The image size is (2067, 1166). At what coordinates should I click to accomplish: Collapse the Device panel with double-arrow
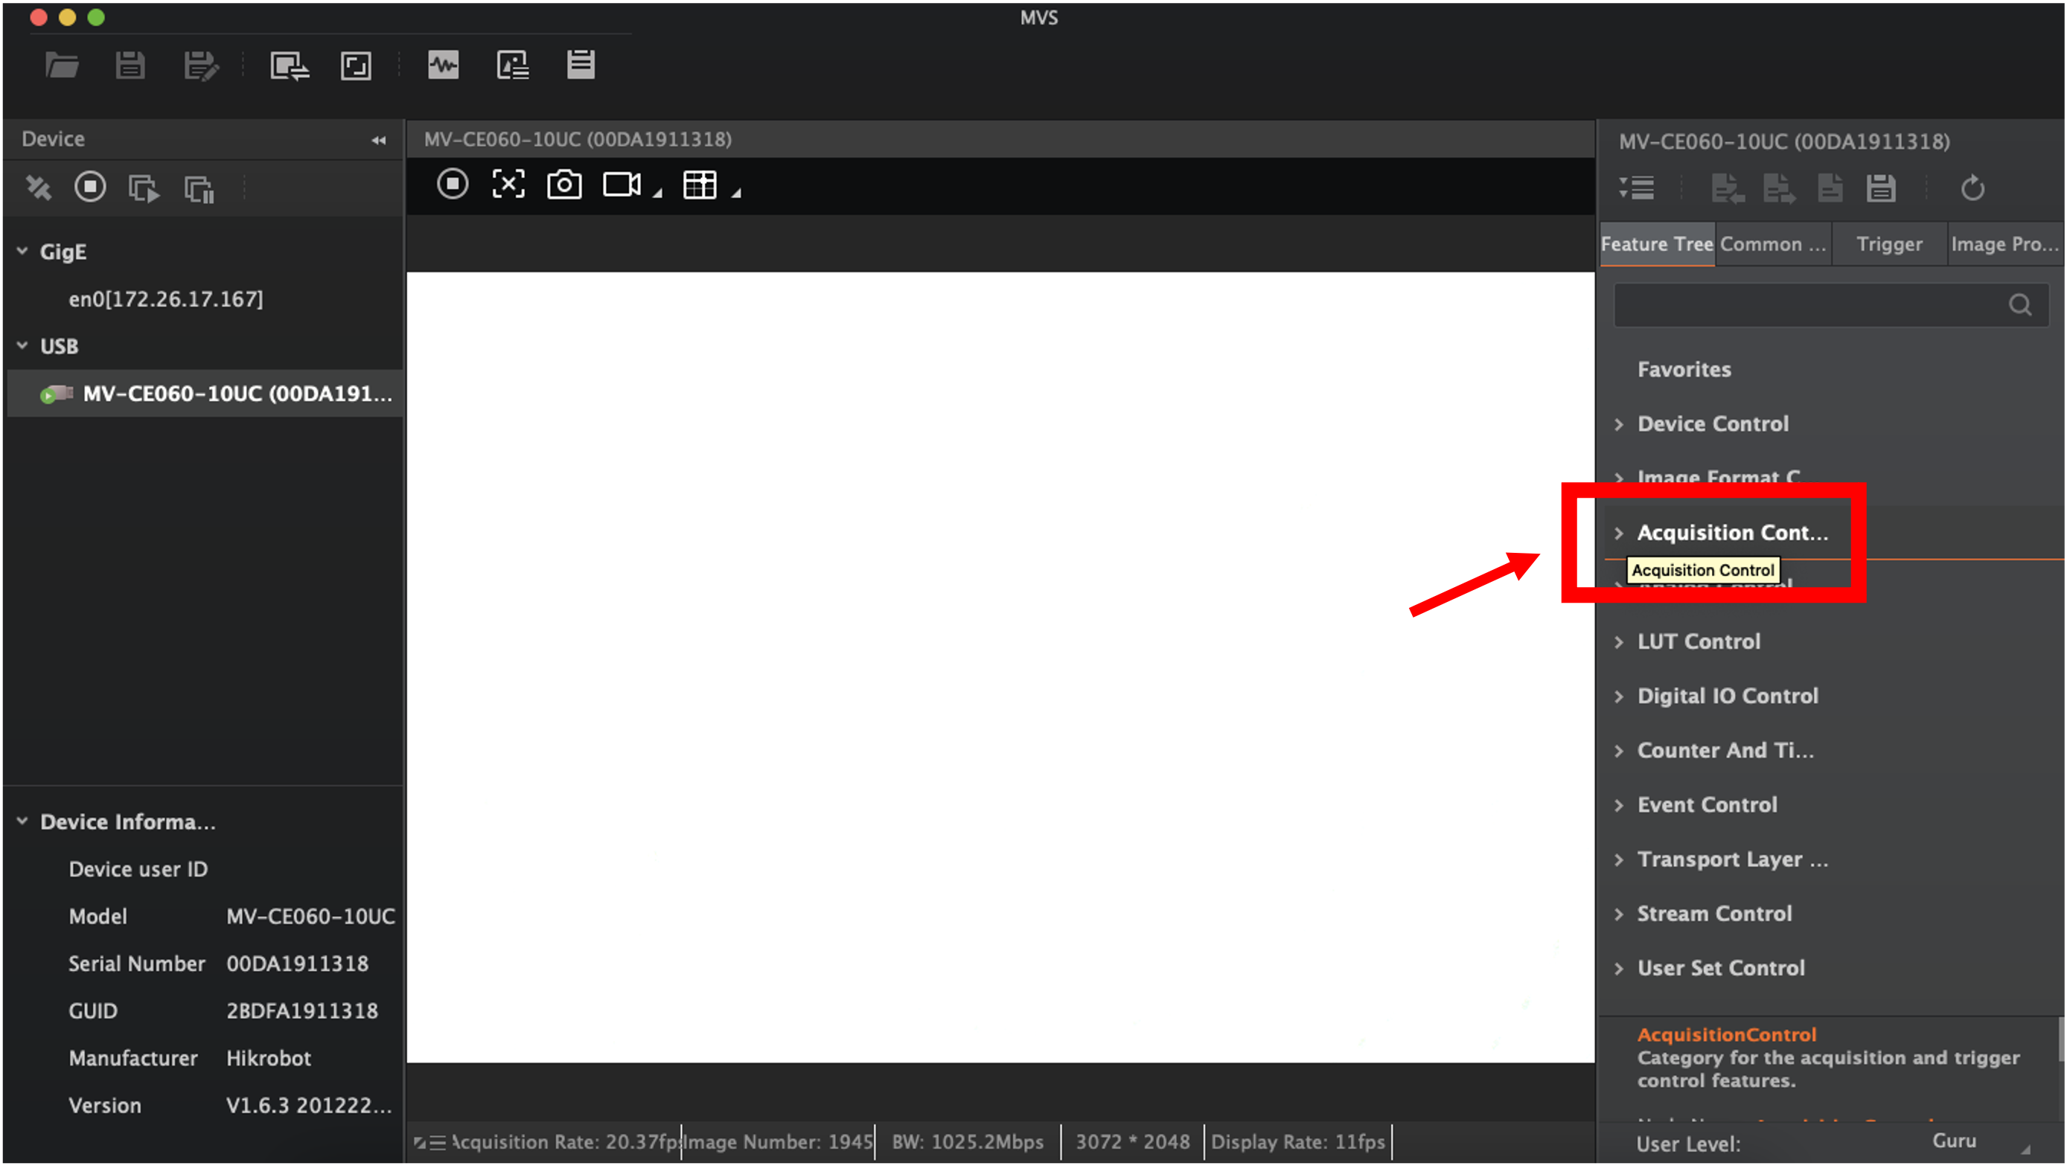(x=379, y=141)
